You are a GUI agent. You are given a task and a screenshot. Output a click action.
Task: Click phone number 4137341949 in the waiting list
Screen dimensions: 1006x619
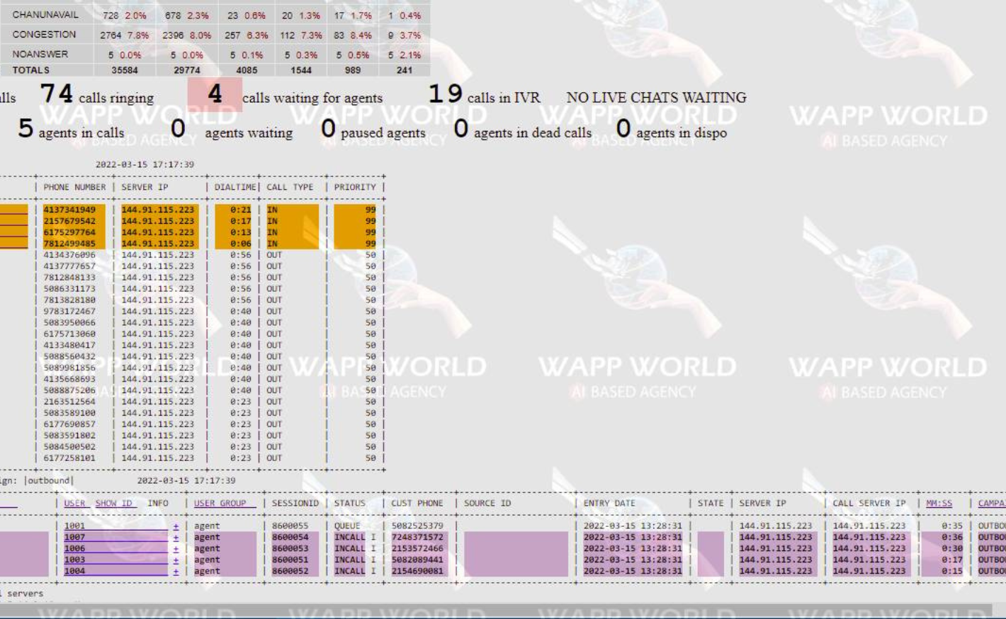pyautogui.click(x=69, y=210)
